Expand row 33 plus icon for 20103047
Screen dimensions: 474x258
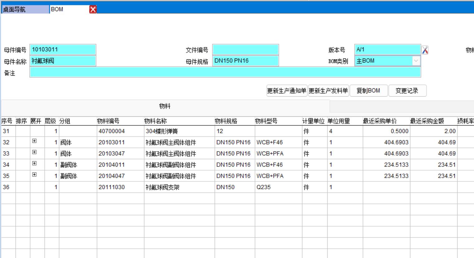tap(34, 152)
